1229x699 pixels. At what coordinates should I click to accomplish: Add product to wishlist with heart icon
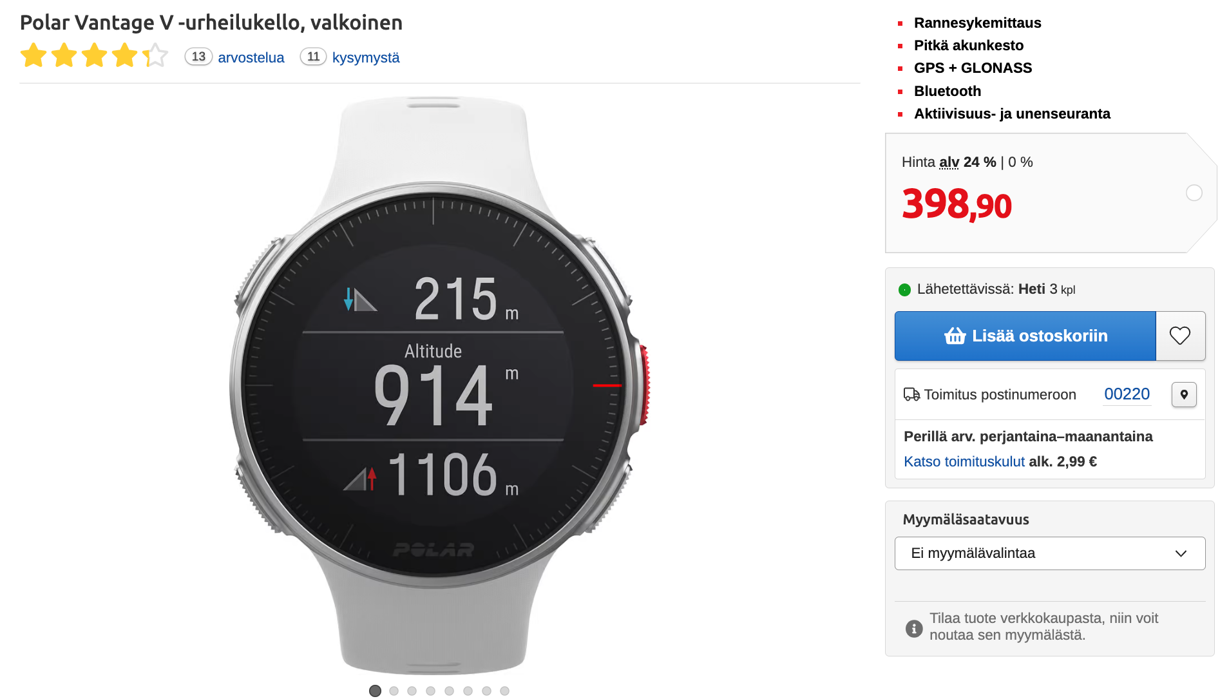(x=1180, y=336)
